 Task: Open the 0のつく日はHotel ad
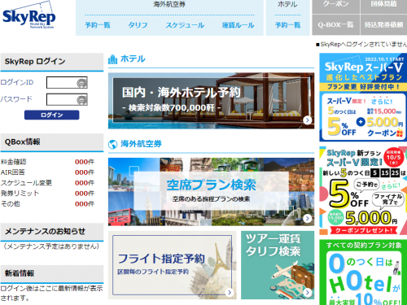tap(363, 272)
